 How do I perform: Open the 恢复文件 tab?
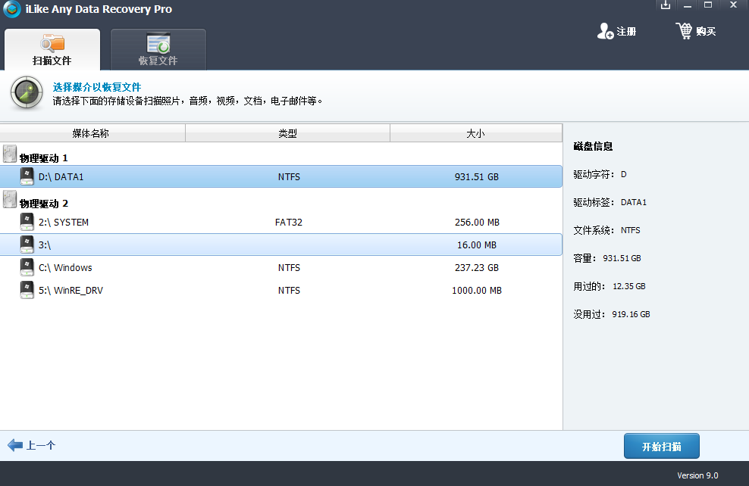coord(158,50)
